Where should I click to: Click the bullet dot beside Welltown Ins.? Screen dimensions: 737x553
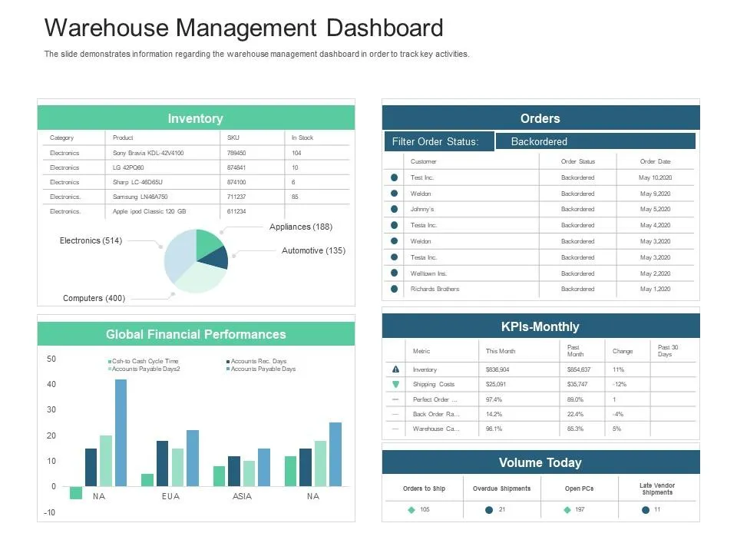[x=394, y=273]
